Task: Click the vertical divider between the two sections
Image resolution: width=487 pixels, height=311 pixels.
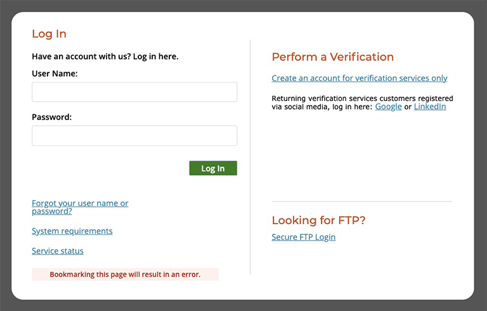Action: [250, 157]
